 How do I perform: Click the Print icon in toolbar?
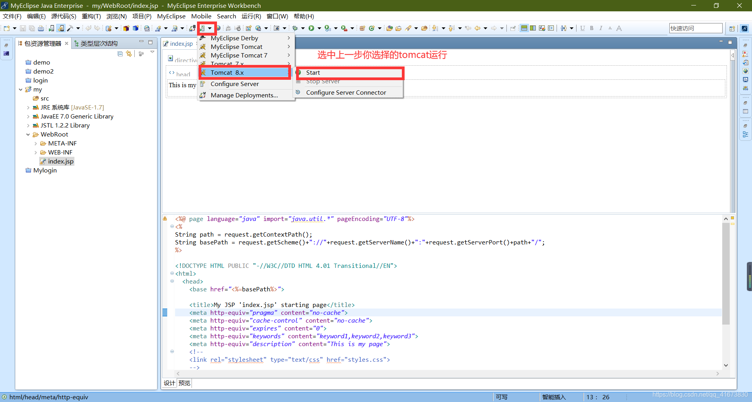pyautogui.click(x=41, y=28)
